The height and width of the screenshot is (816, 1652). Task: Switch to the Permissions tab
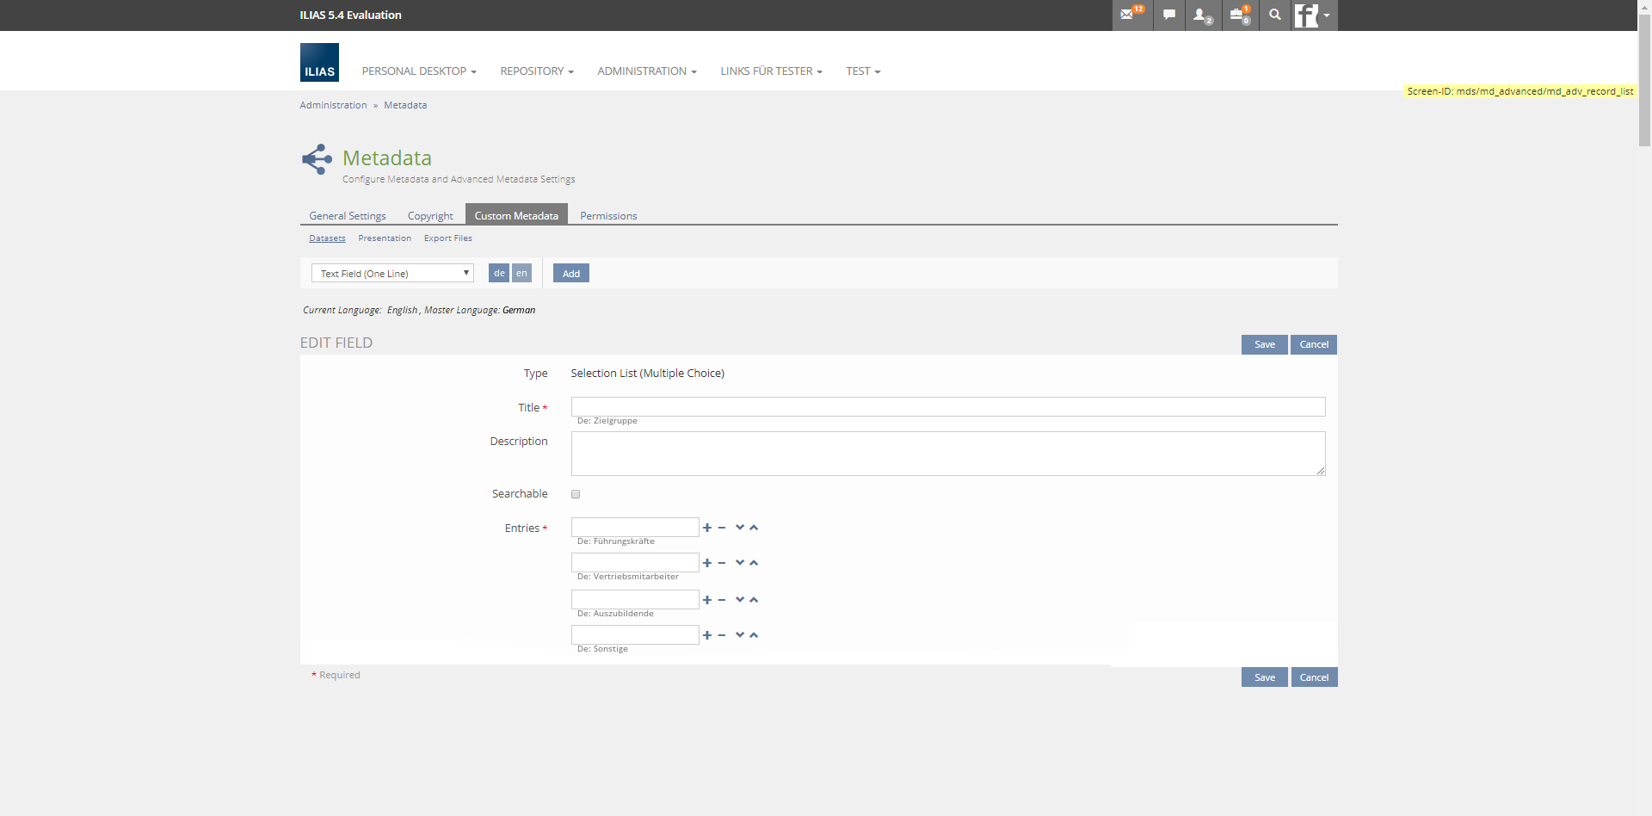point(608,216)
